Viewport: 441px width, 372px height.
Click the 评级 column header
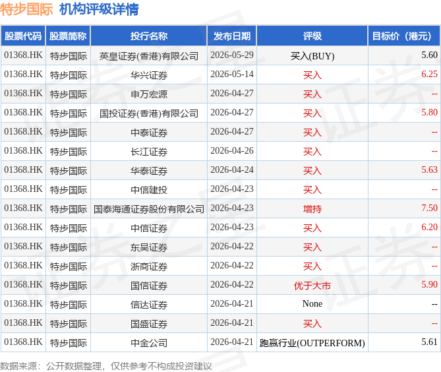(312, 36)
